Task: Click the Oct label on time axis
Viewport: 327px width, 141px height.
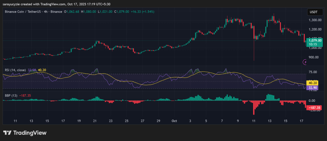Action: tap(174, 121)
